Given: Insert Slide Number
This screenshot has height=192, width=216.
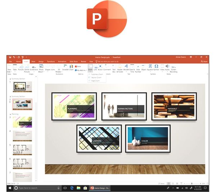Looking at the screenshot, I should pyautogui.click(x=138, y=69).
